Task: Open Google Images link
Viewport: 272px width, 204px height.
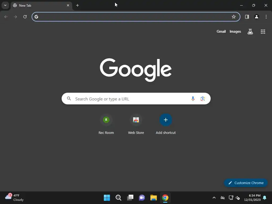Action: (235, 31)
